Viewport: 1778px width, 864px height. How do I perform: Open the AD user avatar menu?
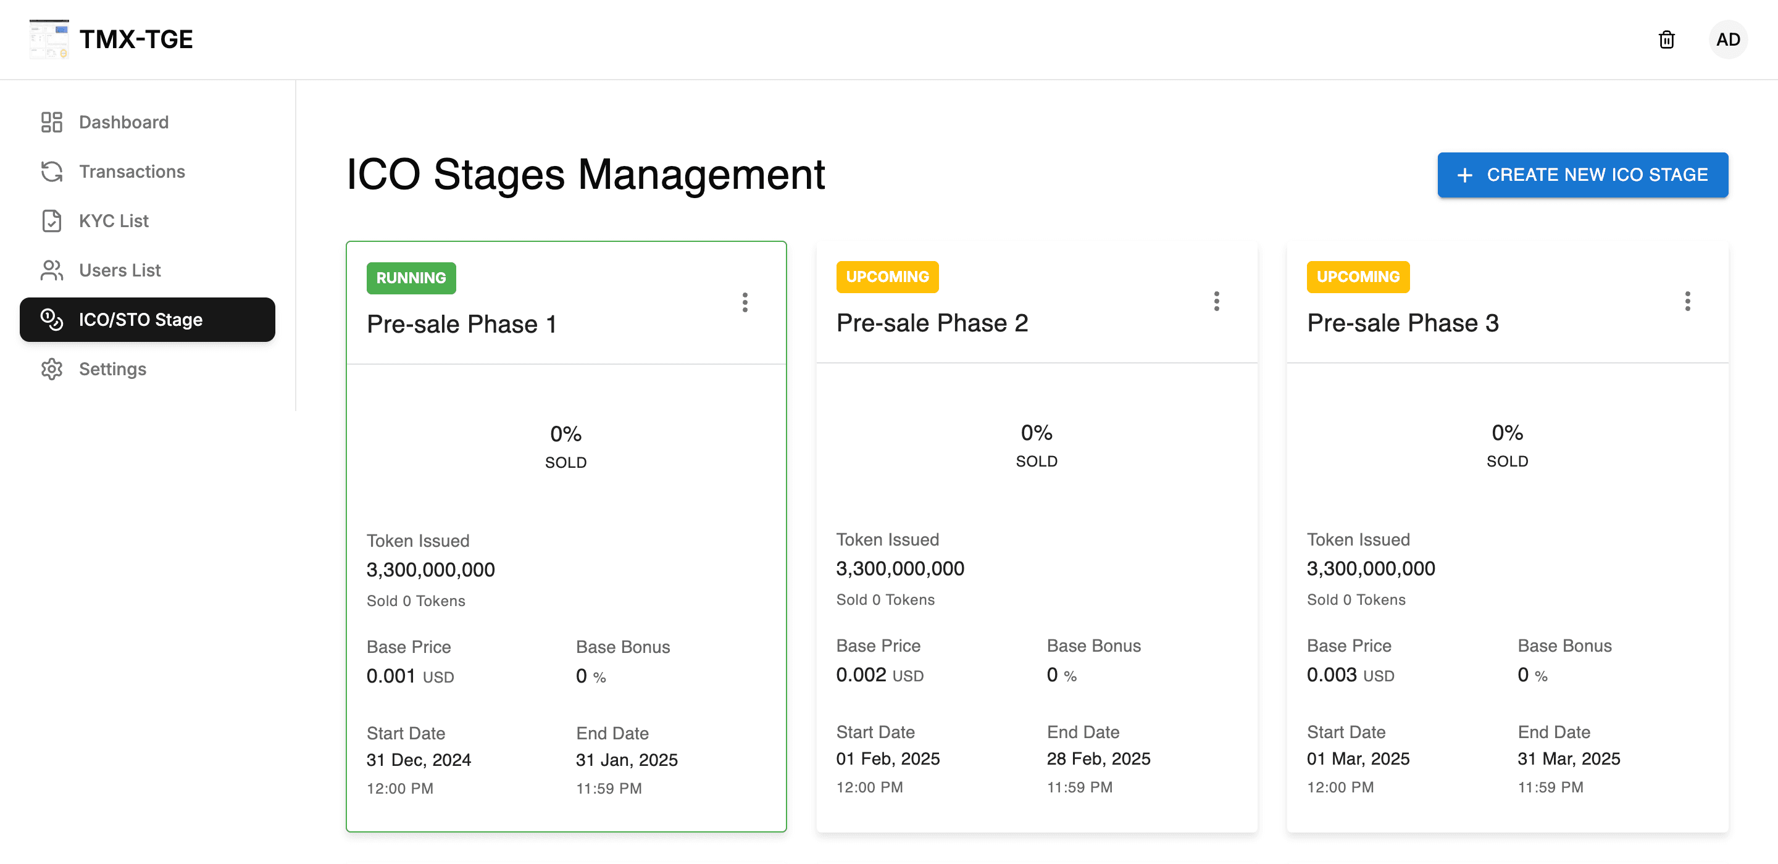[x=1727, y=39]
